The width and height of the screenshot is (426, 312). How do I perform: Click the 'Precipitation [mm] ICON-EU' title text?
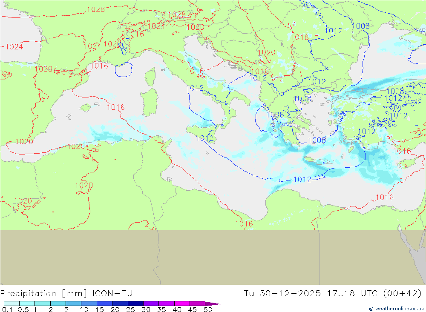[66, 294]
